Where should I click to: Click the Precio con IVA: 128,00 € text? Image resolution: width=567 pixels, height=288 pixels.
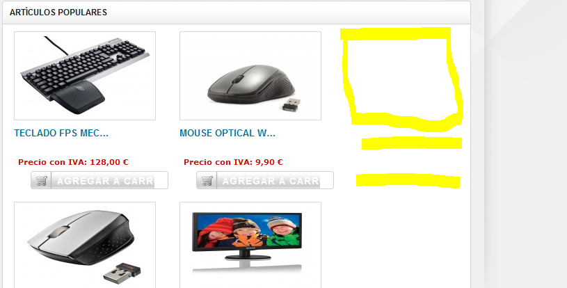[74, 162]
